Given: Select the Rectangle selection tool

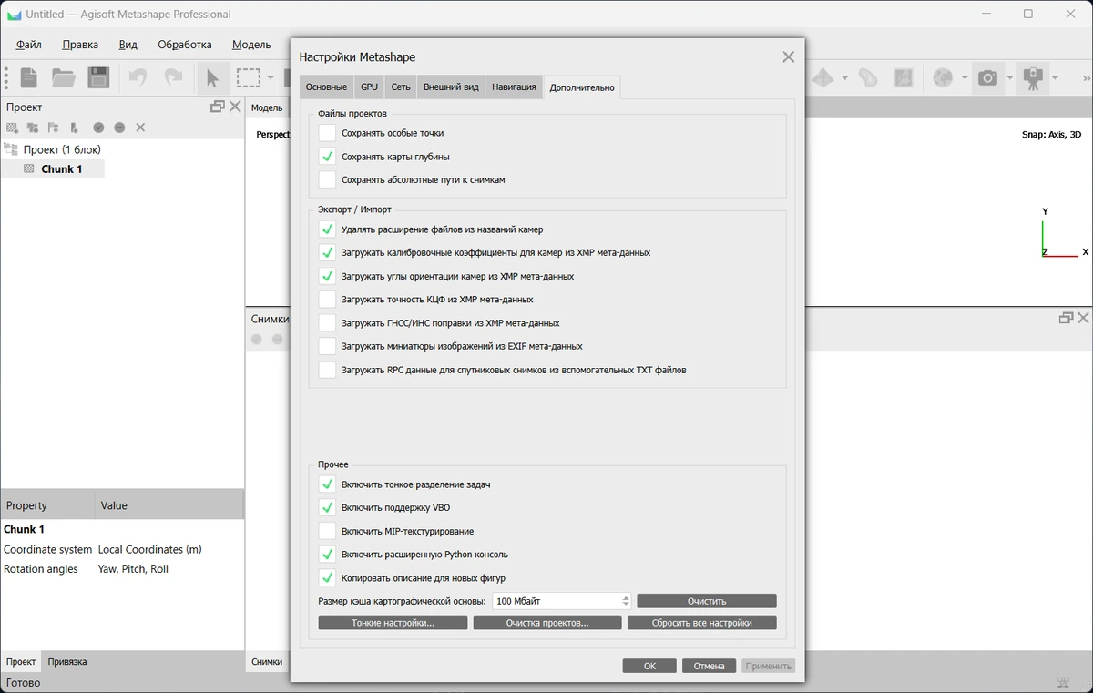Looking at the screenshot, I should pos(248,77).
